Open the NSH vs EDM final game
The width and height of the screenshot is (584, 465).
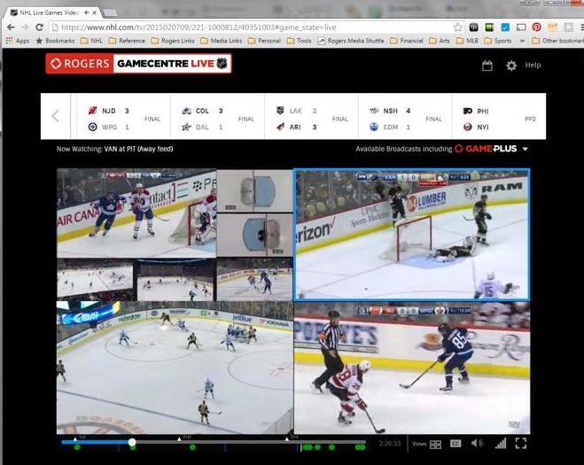click(405, 119)
